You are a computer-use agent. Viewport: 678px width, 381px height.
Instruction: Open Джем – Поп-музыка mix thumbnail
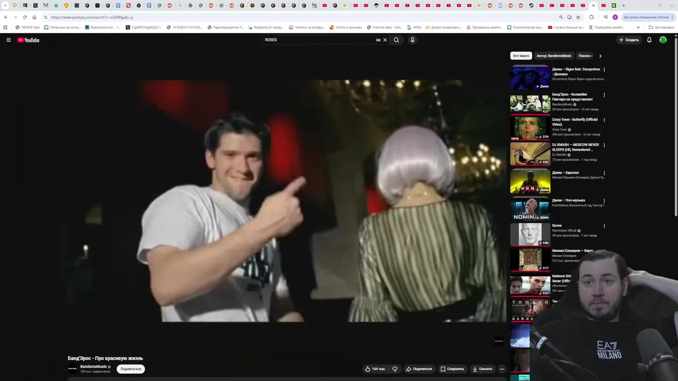click(x=530, y=210)
